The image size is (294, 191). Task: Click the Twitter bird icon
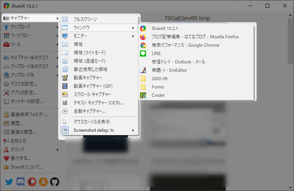pos(9,182)
